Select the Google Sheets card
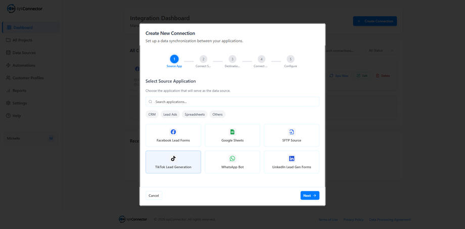This screenshot has height=229, width=465. pos(232,135)
